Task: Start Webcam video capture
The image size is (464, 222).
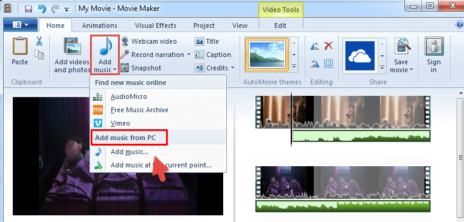Action: tap(148, 41)
